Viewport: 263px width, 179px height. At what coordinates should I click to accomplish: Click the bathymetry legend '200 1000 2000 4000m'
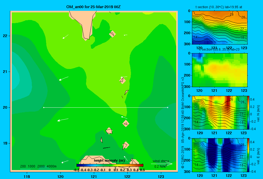click(x=38, y=166)
